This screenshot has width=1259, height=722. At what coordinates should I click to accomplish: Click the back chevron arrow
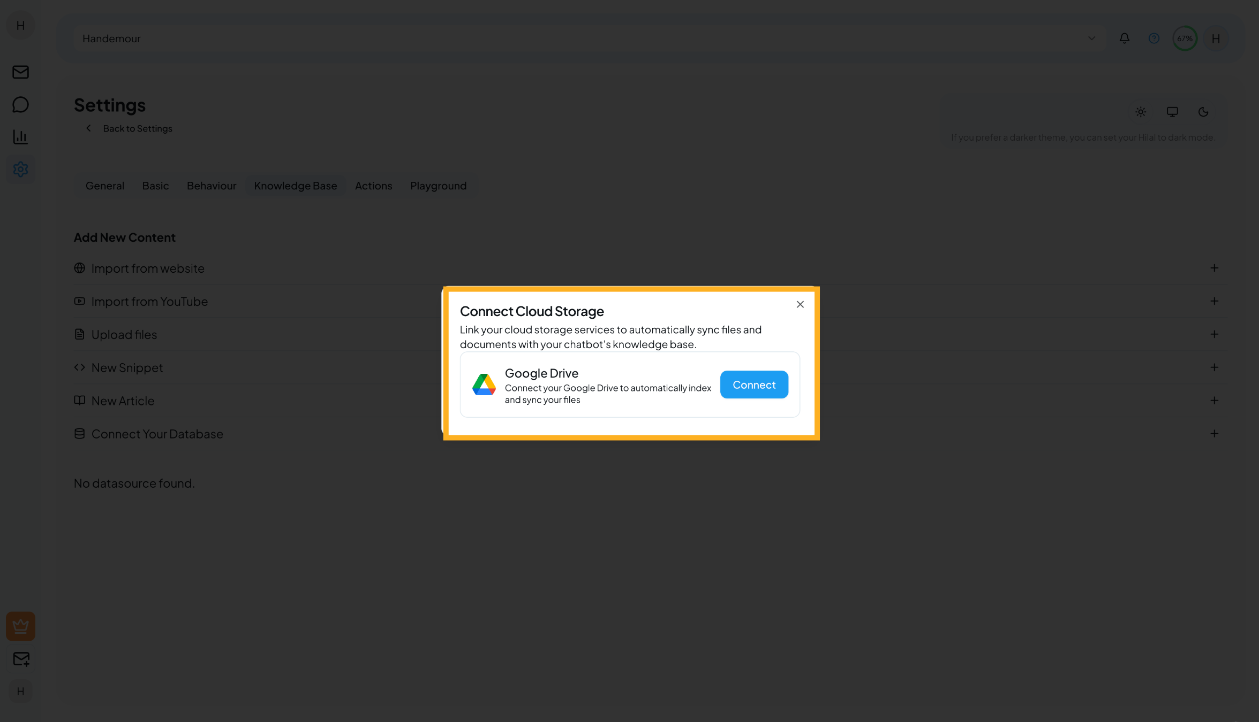click(x=88, y=128)
